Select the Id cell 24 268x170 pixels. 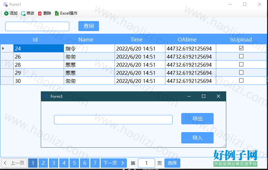[39, 49]
